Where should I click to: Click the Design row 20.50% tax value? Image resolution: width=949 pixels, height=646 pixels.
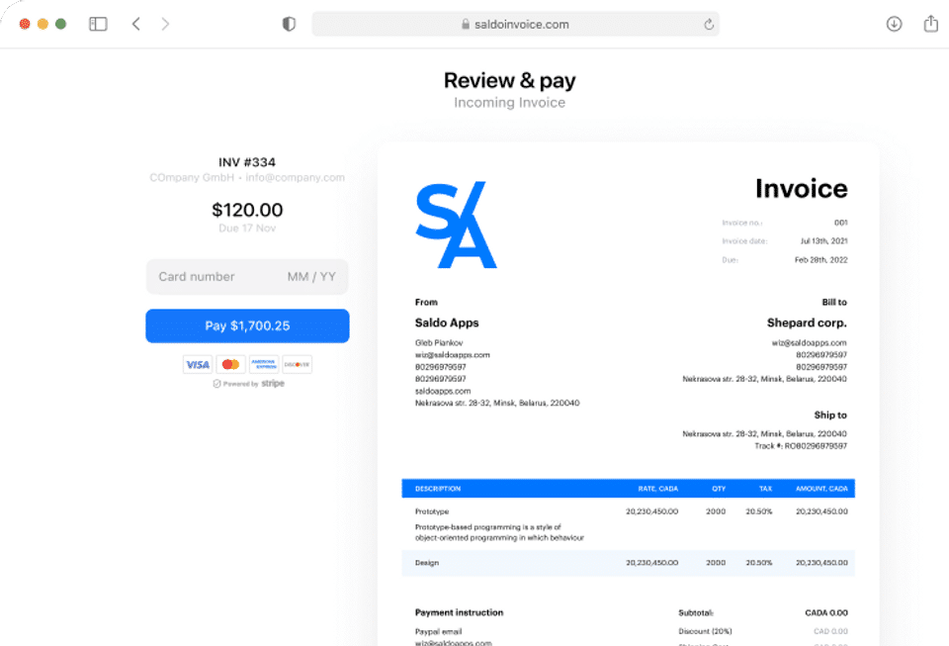[759, 563]
